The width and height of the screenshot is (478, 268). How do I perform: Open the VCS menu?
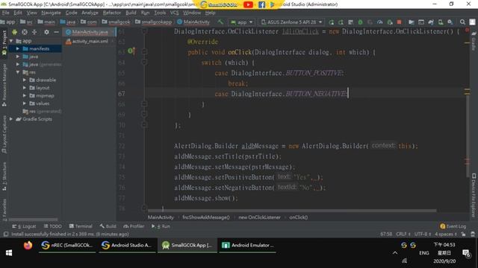tap(174, 13)
